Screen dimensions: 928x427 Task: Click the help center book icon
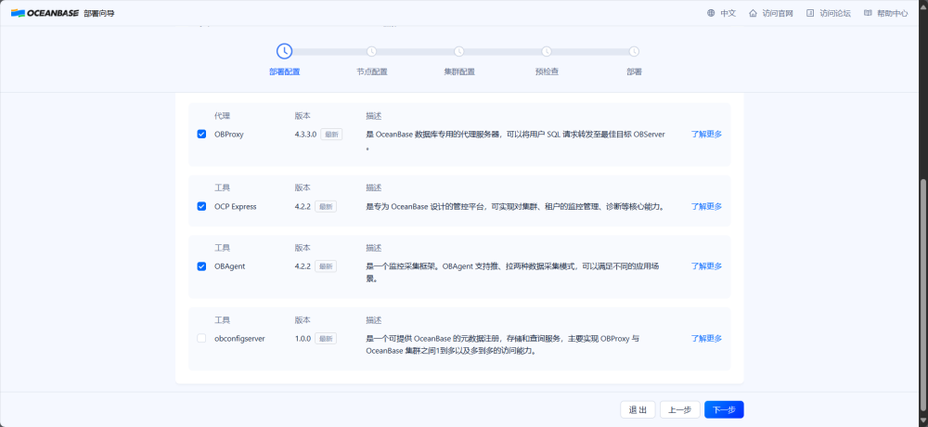(x=868, y=13)
